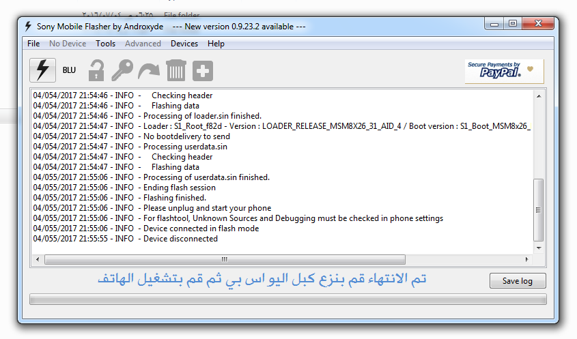Select the 'Flashing finished.' log line
Screen dimensions: 577x339
(119, 198)
